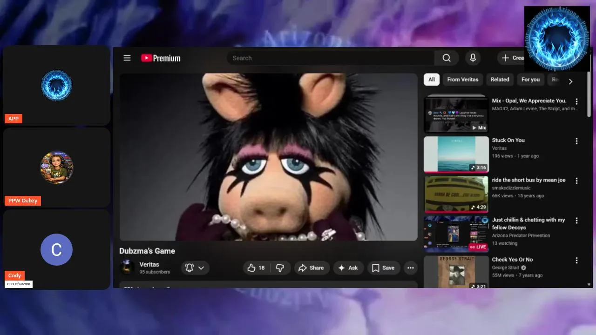Screen dimensions: 596x335
Task: Open notification bell dropdown for Veritas
Action: (195, 268)
